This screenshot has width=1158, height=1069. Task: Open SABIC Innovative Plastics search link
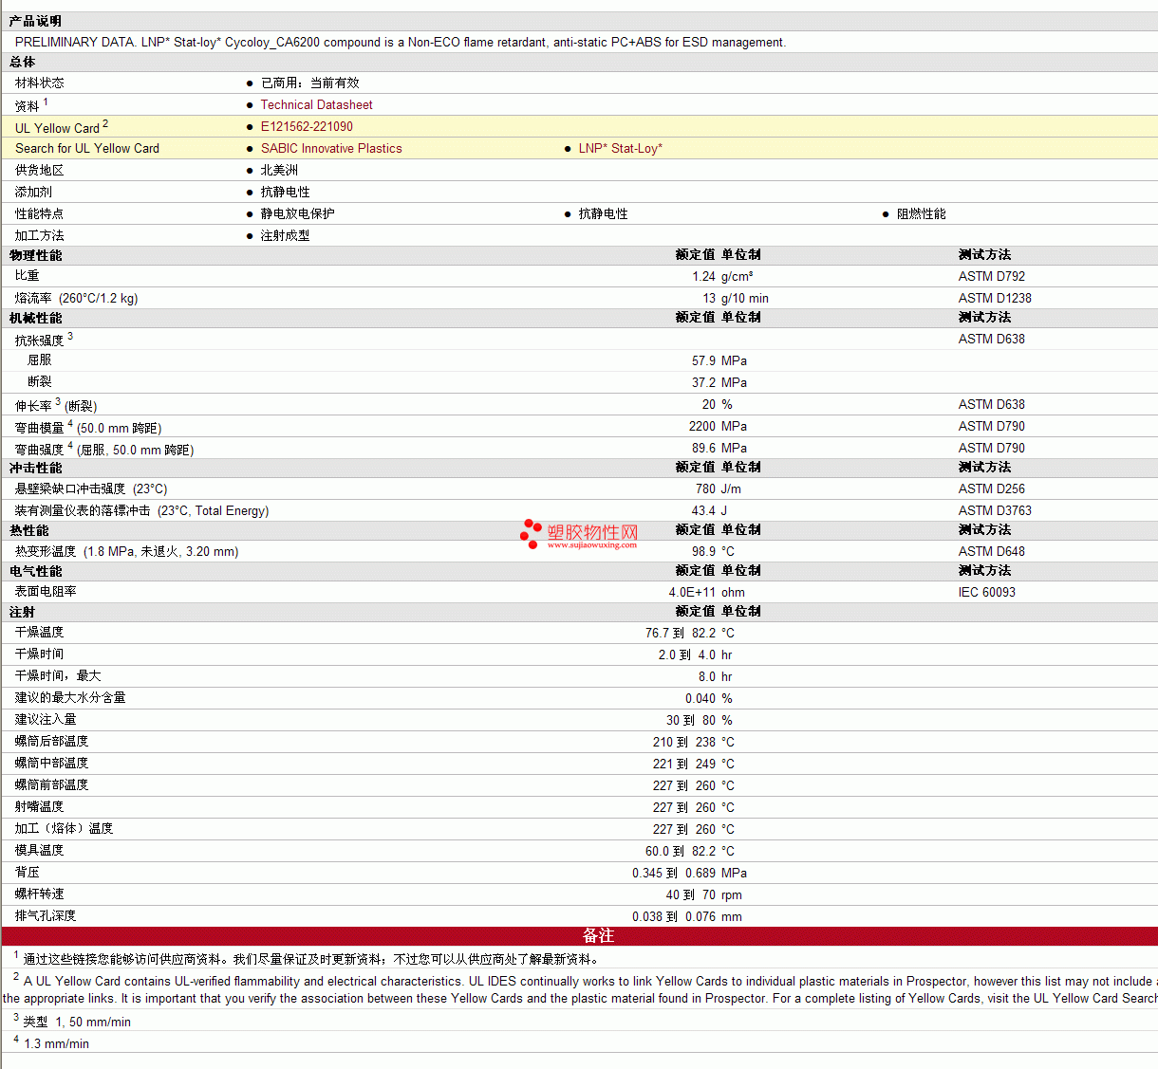331,148
